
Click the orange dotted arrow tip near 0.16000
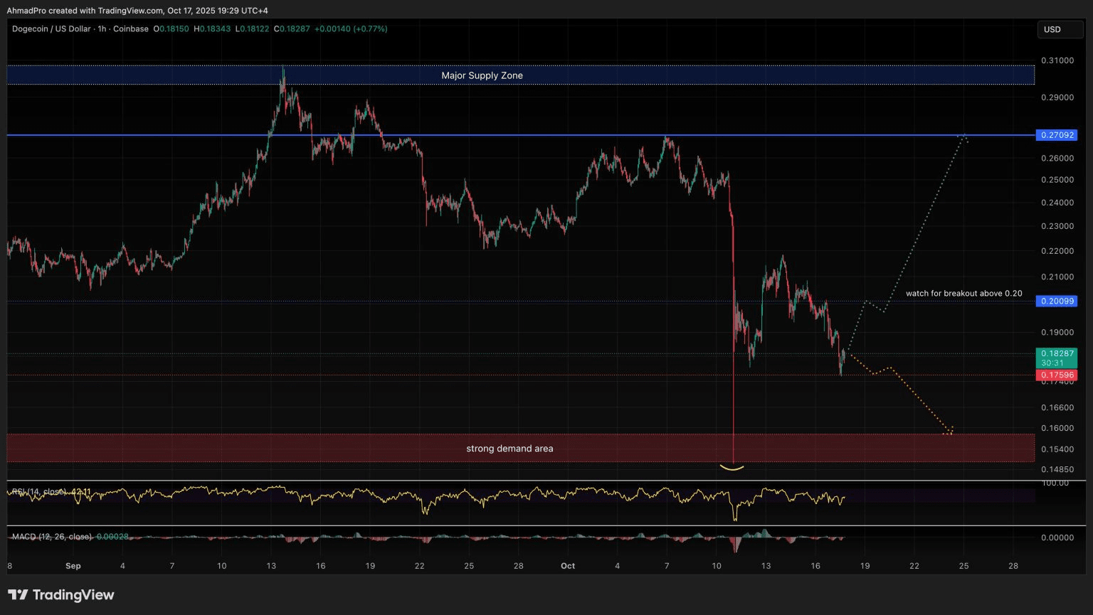[950, 431]
